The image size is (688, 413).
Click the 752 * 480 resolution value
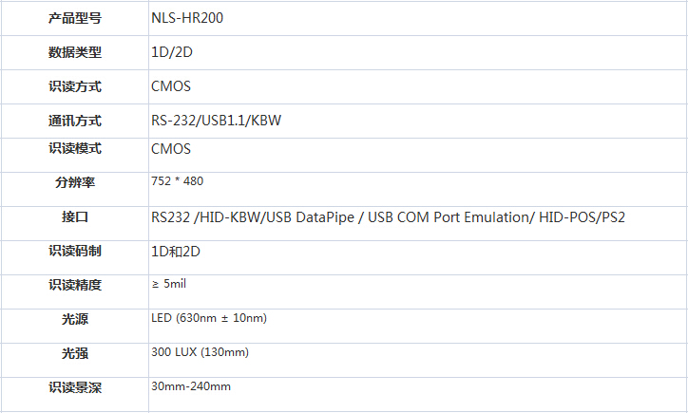(177, 180)
